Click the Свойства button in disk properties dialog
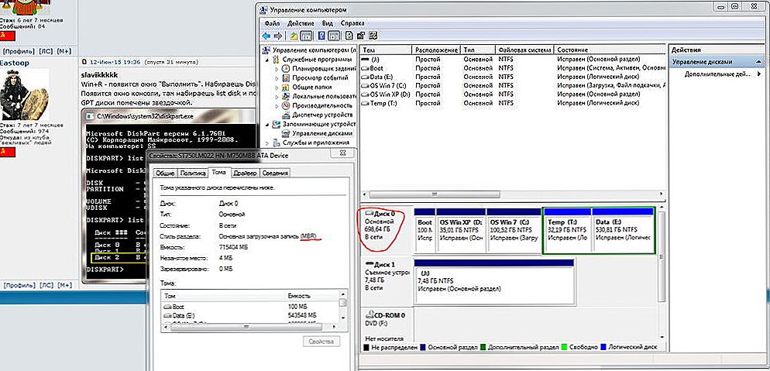 321,341
